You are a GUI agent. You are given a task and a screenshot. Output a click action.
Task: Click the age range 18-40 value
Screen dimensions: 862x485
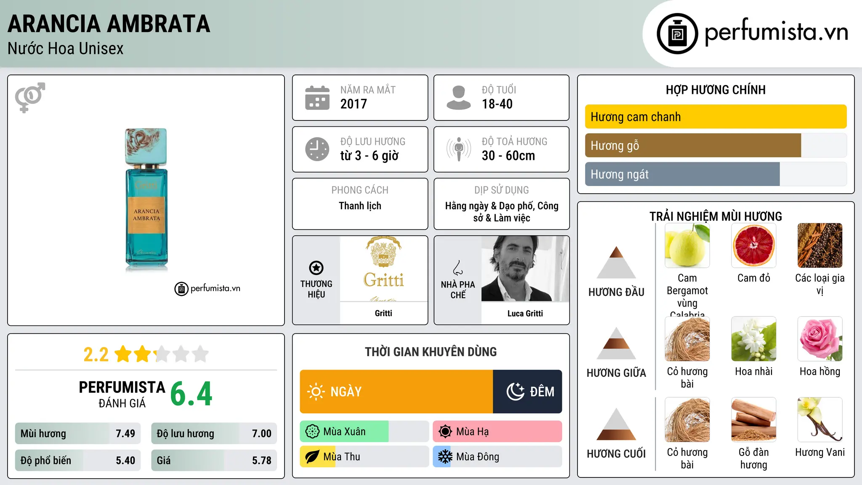point(497,104)
